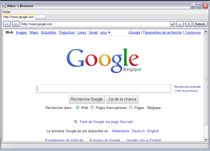Select the Pages : Belgique radio button
Image resolution: width=210 pixels, height=151 pixels.
point(131,108)
